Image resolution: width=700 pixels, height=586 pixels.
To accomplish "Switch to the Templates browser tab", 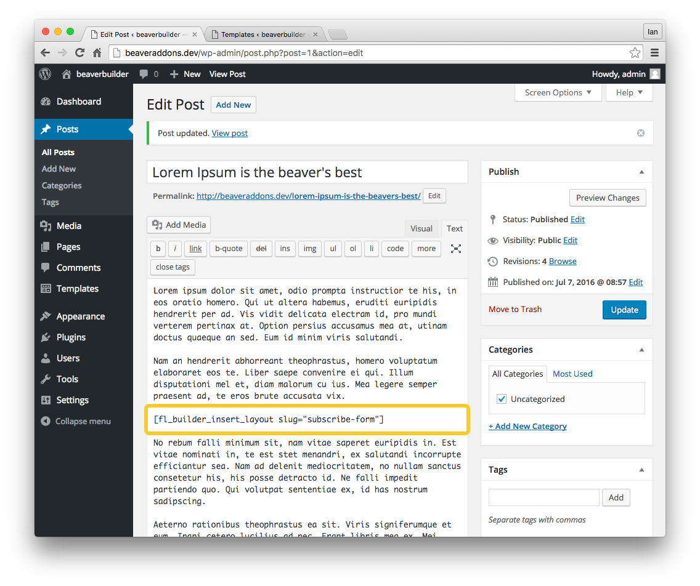I will coord(264,34).
